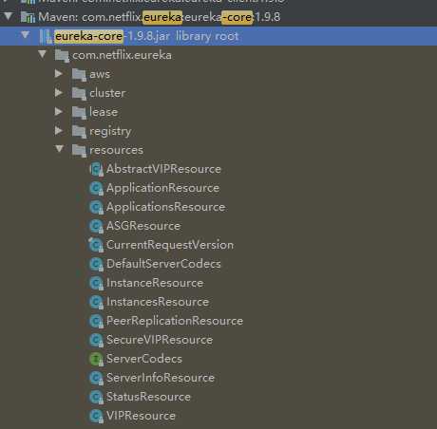Open the PeerReplicationResource class
Image resolution: width=437 pixels, height=429 pixels.
pyautogui.click(x=175, y=321)
